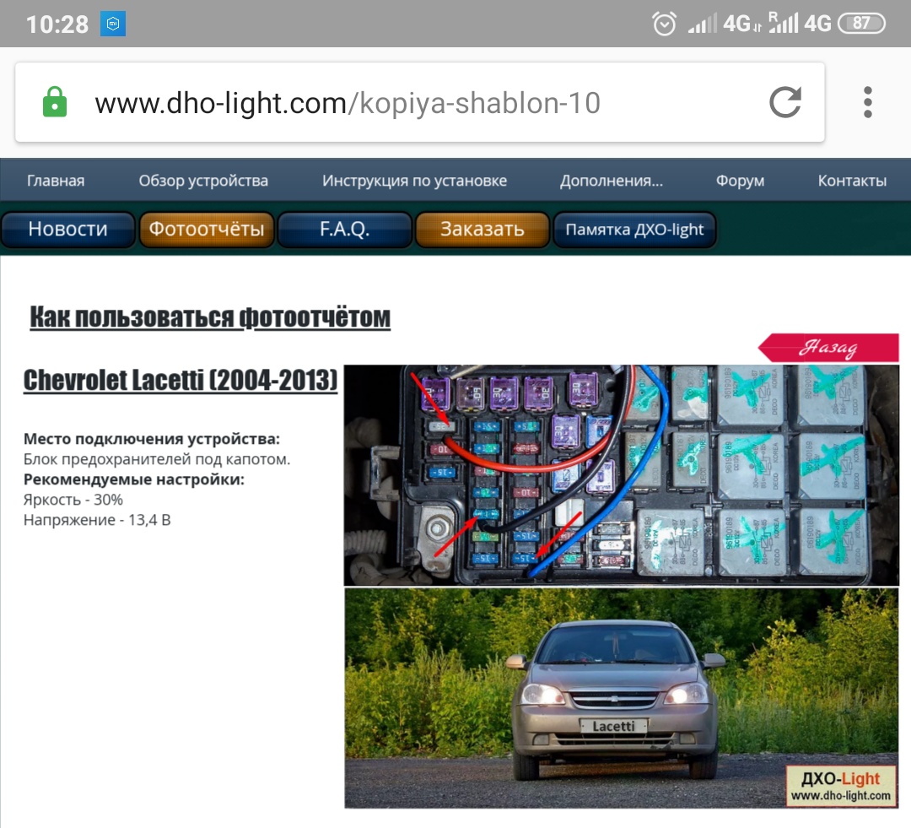The width and height of the screenshot is (911, 828).
Task: Expand the Дополнения menu
Action: point(611,181)
